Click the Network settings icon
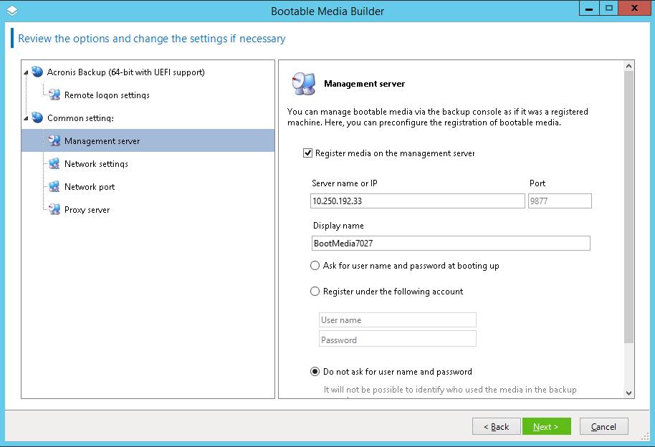The image size is (655, 447). [x=54, y=164]
